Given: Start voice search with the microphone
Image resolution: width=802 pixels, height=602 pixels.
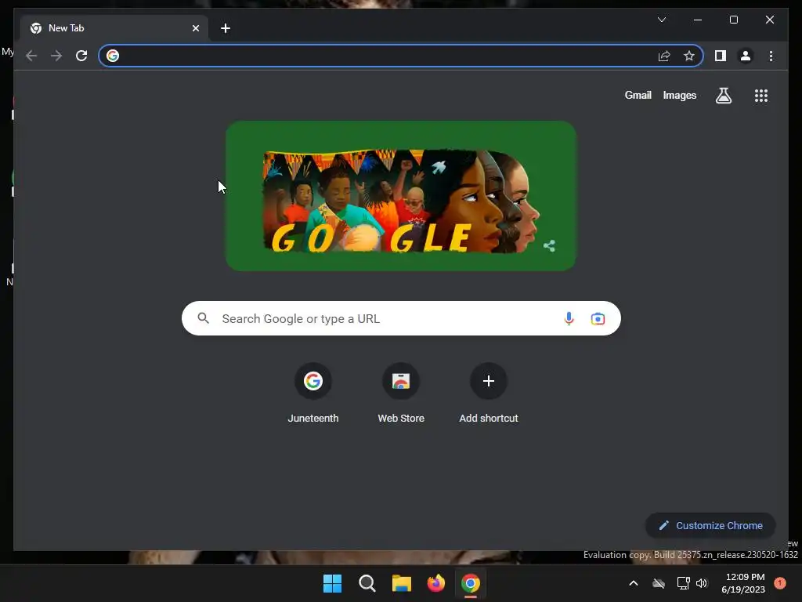Looking at the screenshot, I should (x=569, y=318).
